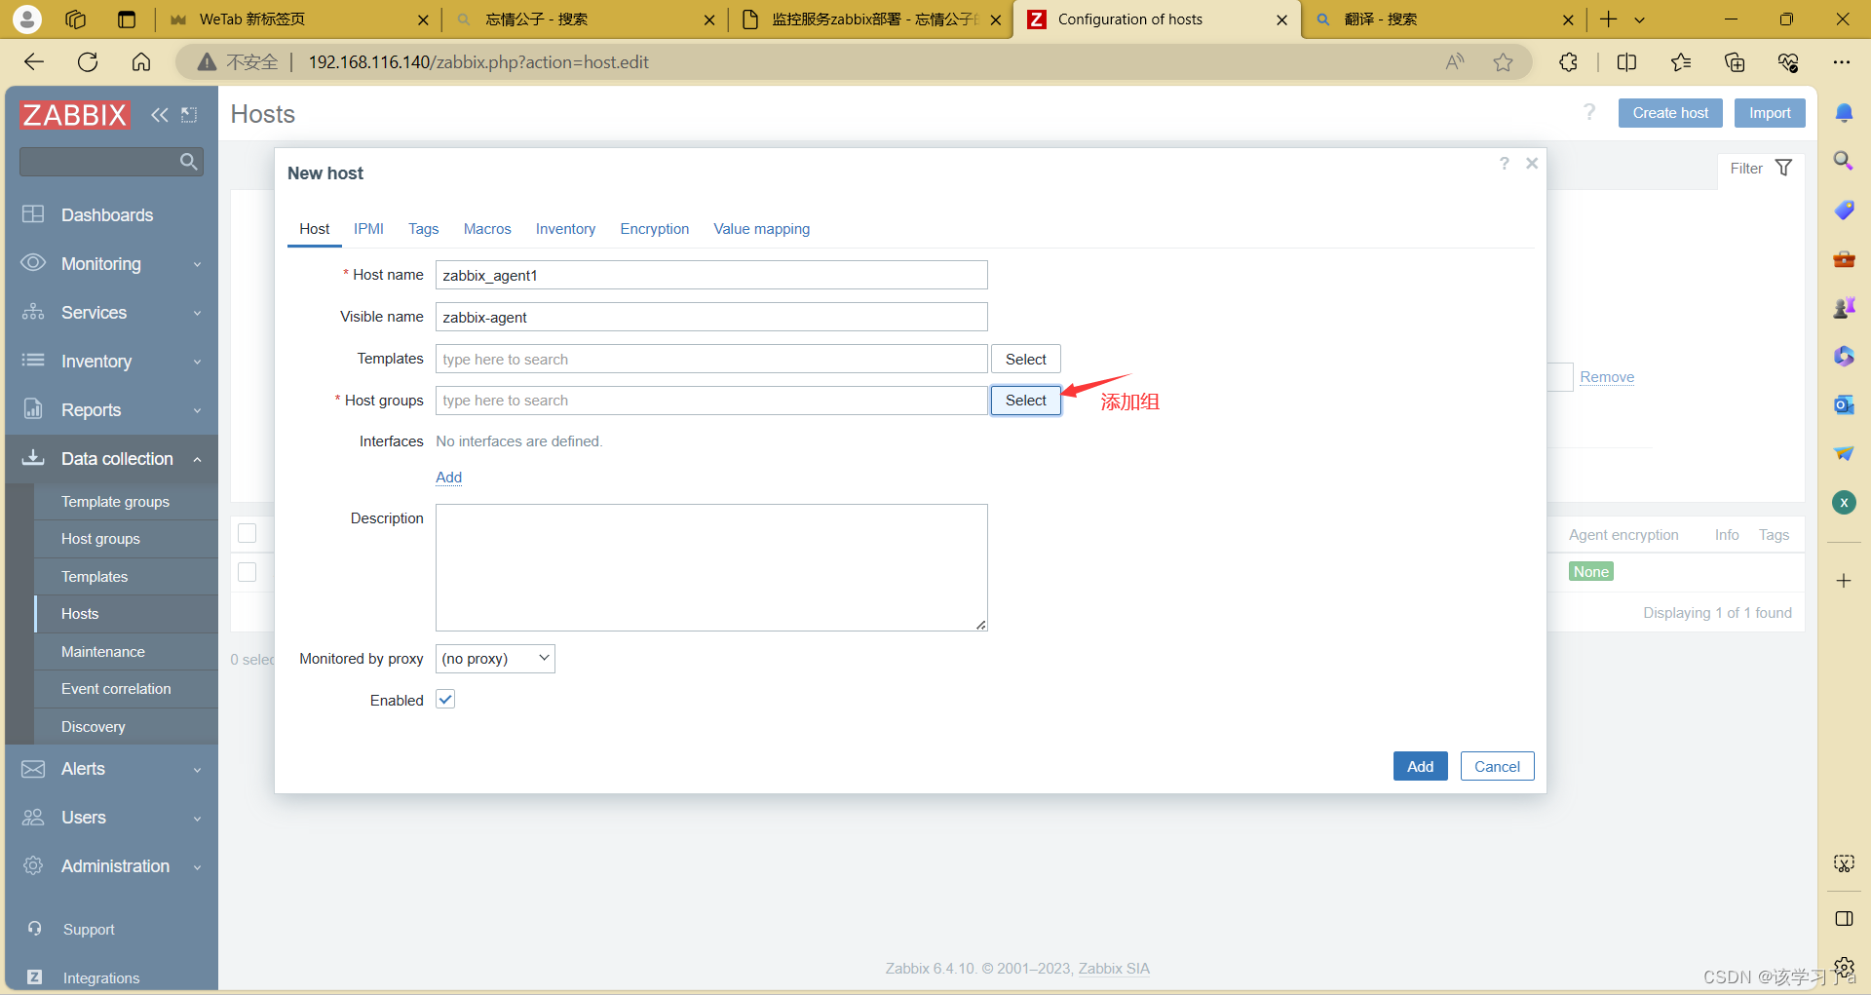The width and height of the screenshot is (1871, 995).
Task: Click the Edge sidebar add plus icon
Action: coord(1844,581)
